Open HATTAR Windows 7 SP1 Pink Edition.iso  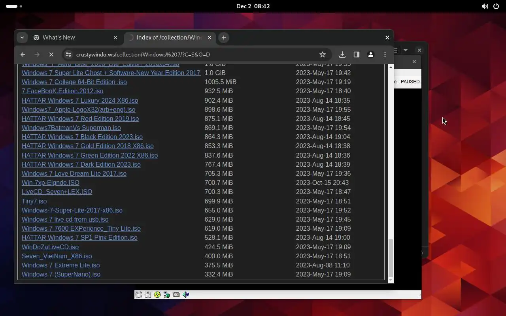tap(79, 237)
